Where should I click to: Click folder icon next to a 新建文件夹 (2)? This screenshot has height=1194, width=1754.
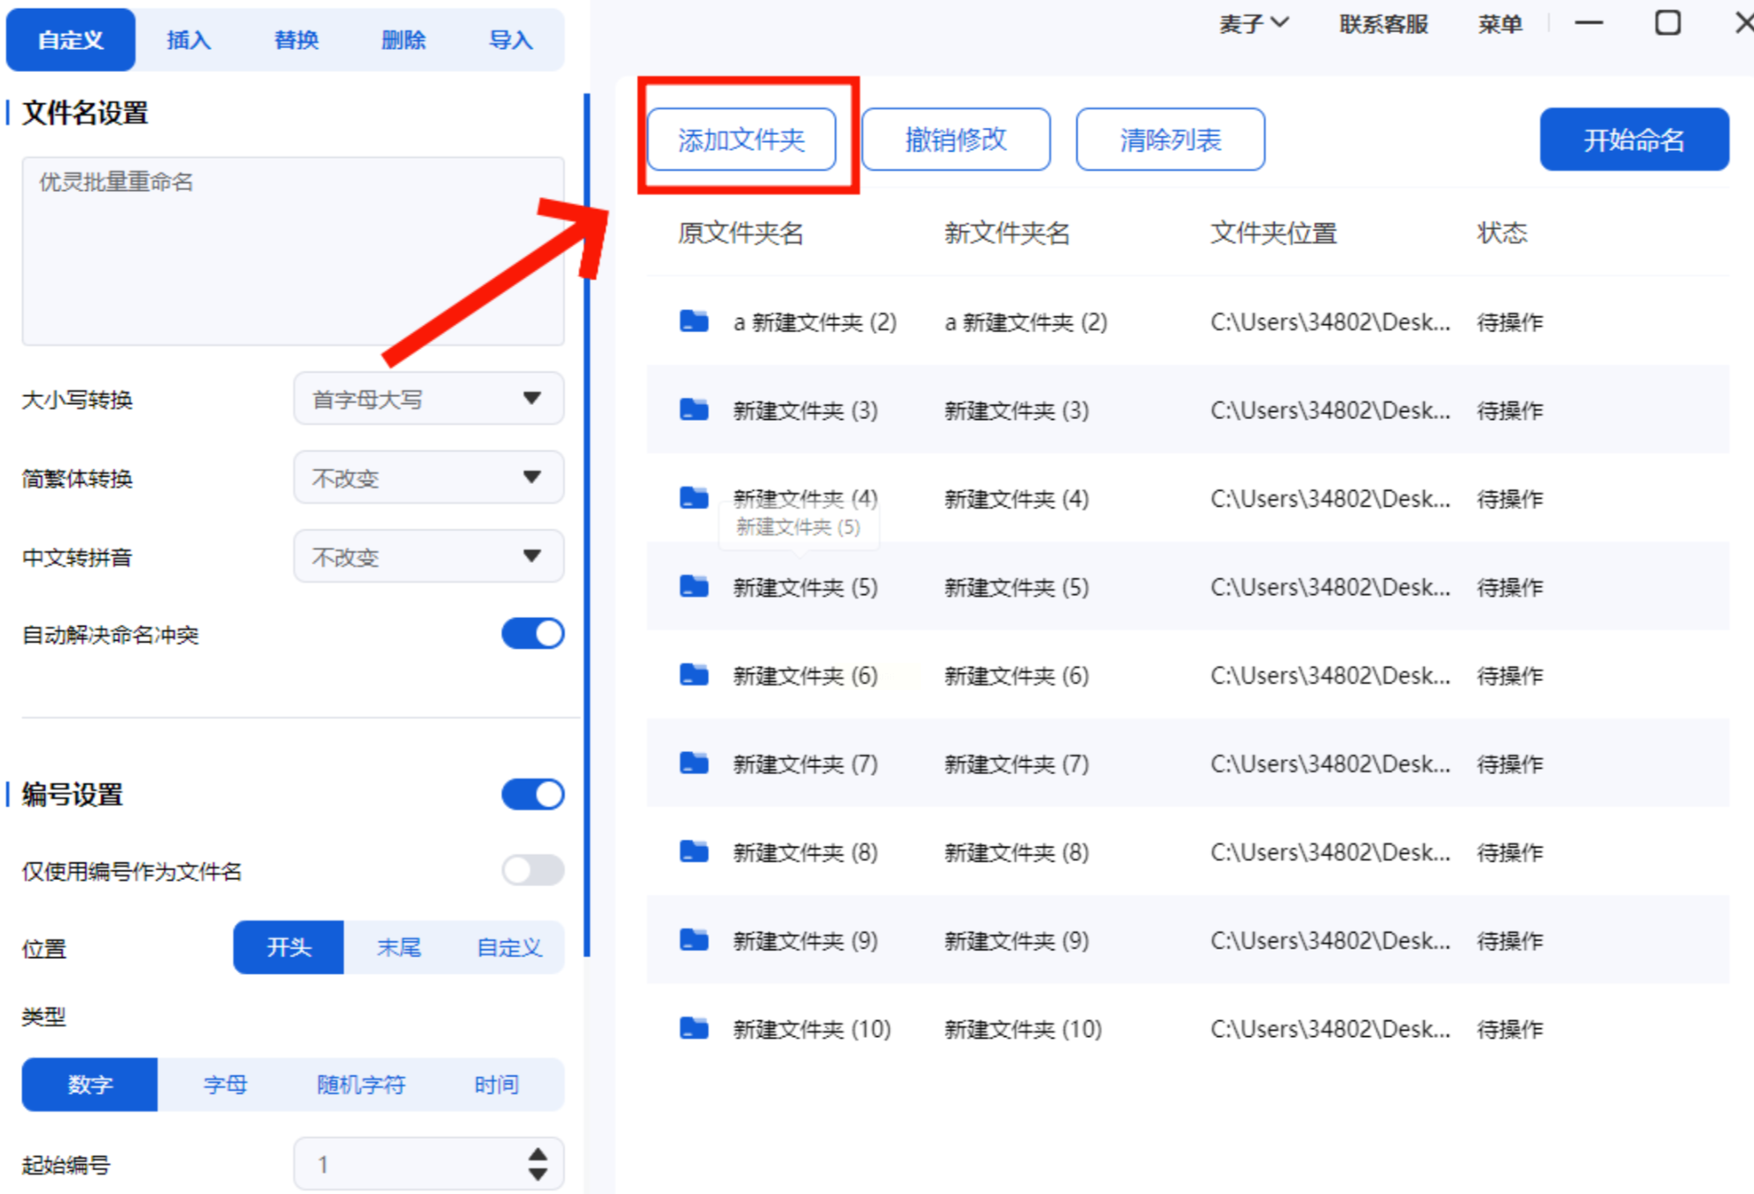694,321
